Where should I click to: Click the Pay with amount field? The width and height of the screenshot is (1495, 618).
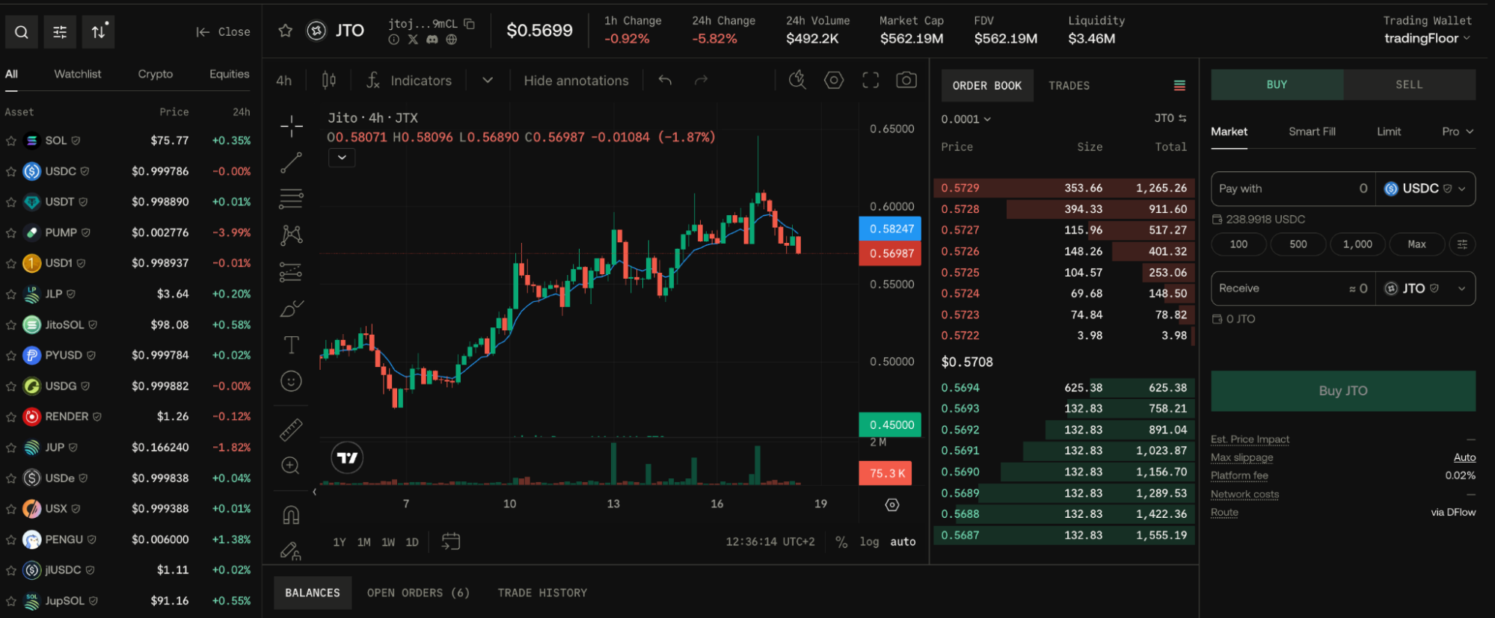tap(1293, 188)
